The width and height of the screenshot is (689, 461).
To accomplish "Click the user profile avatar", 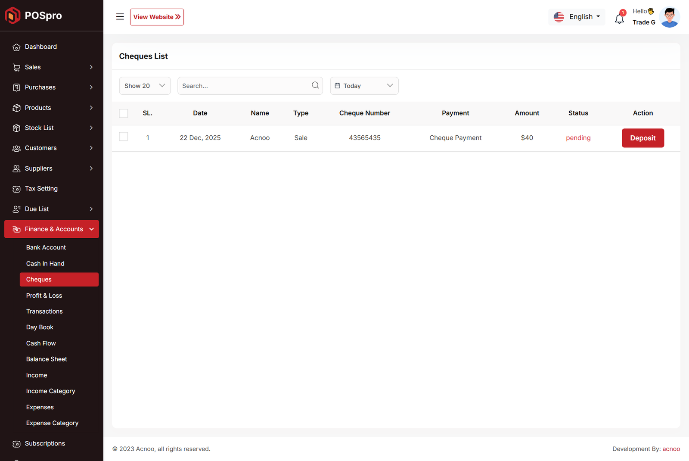I will click(x=669, y=17).
